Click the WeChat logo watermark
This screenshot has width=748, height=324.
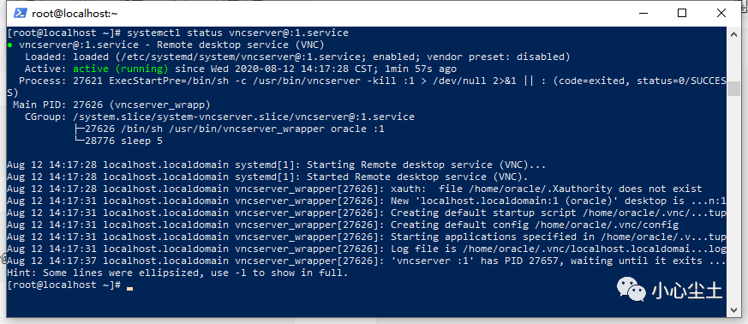[x=631, y=290]
